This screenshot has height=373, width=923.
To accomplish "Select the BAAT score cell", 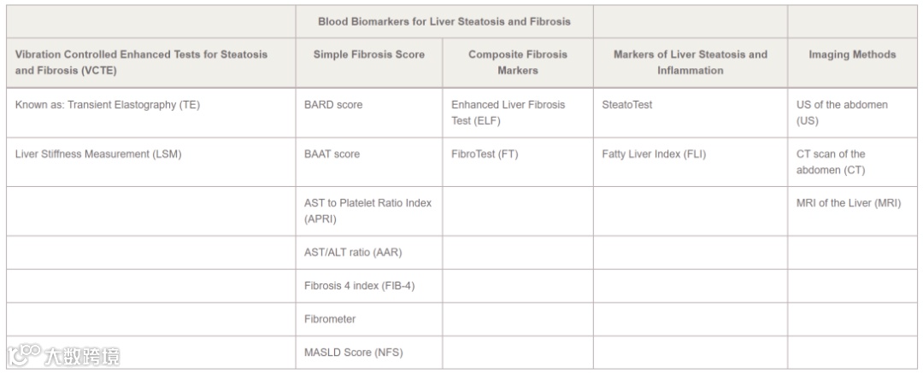I will [332, 154].
